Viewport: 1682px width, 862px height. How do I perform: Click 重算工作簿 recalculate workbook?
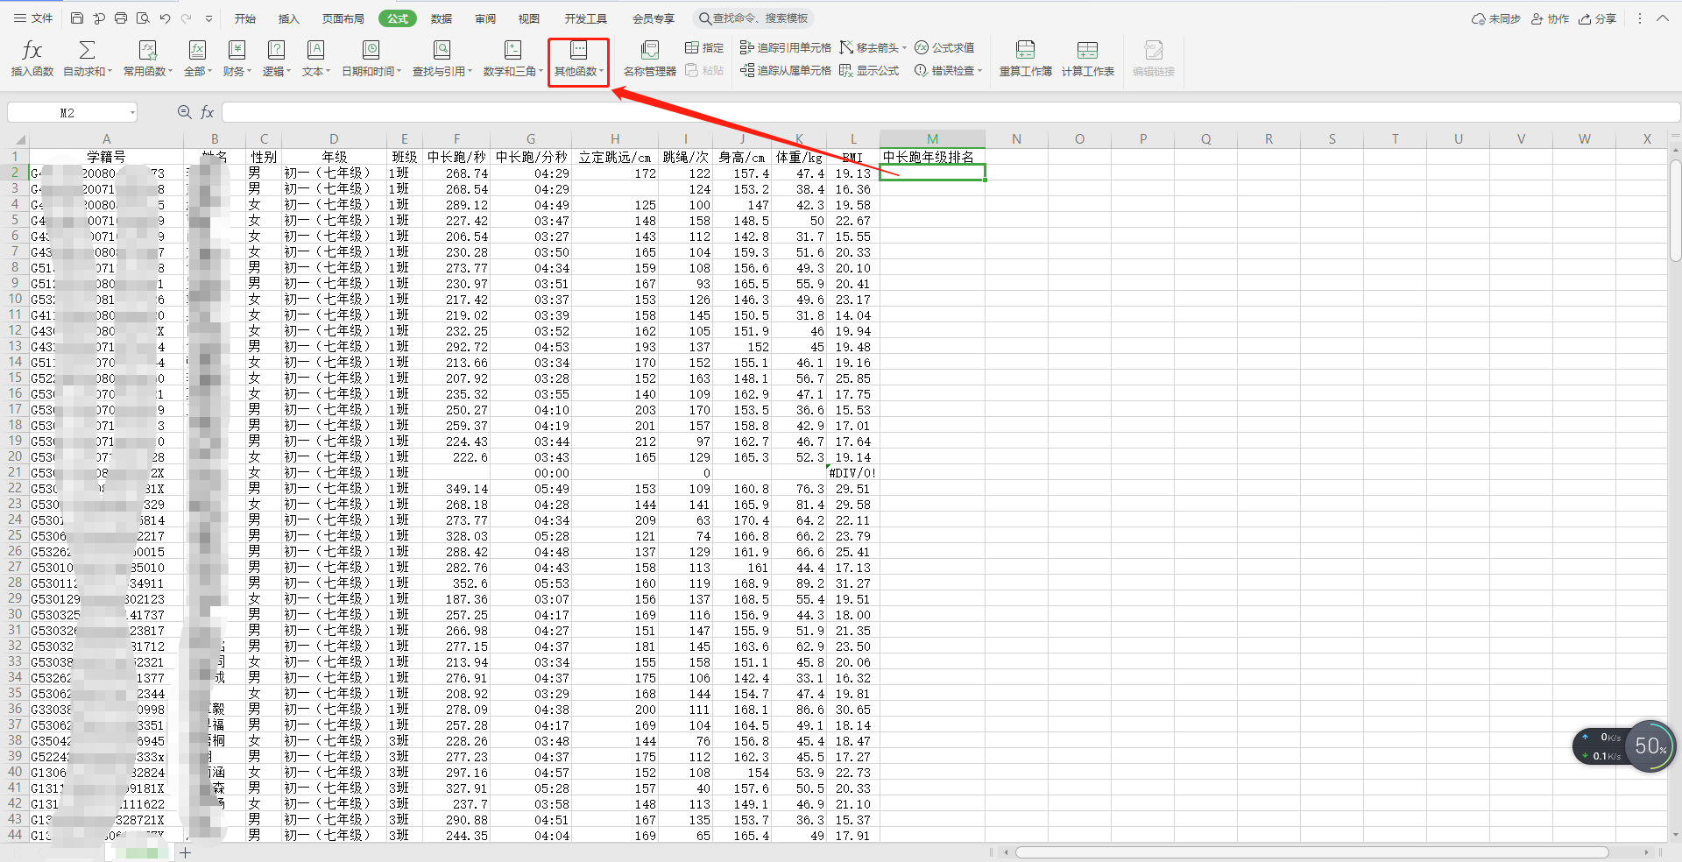[1026, 59]
